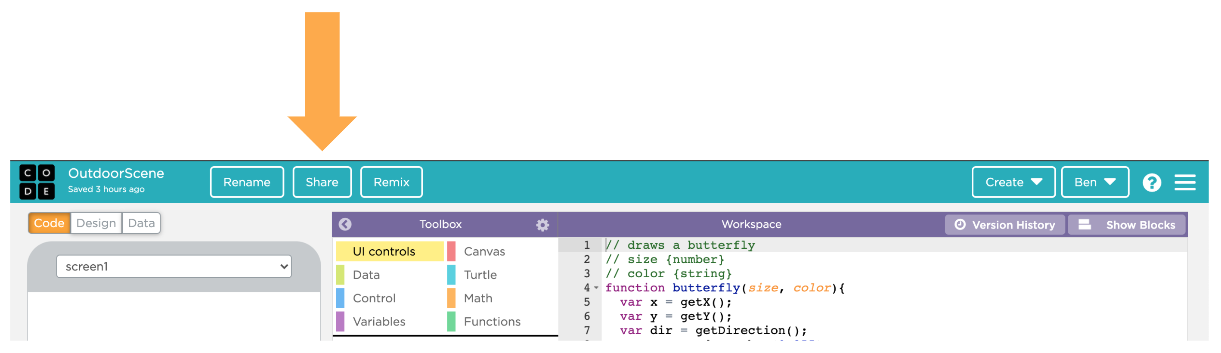
Task: Click Show Blocks to switch view
Action: [1126, 225]
